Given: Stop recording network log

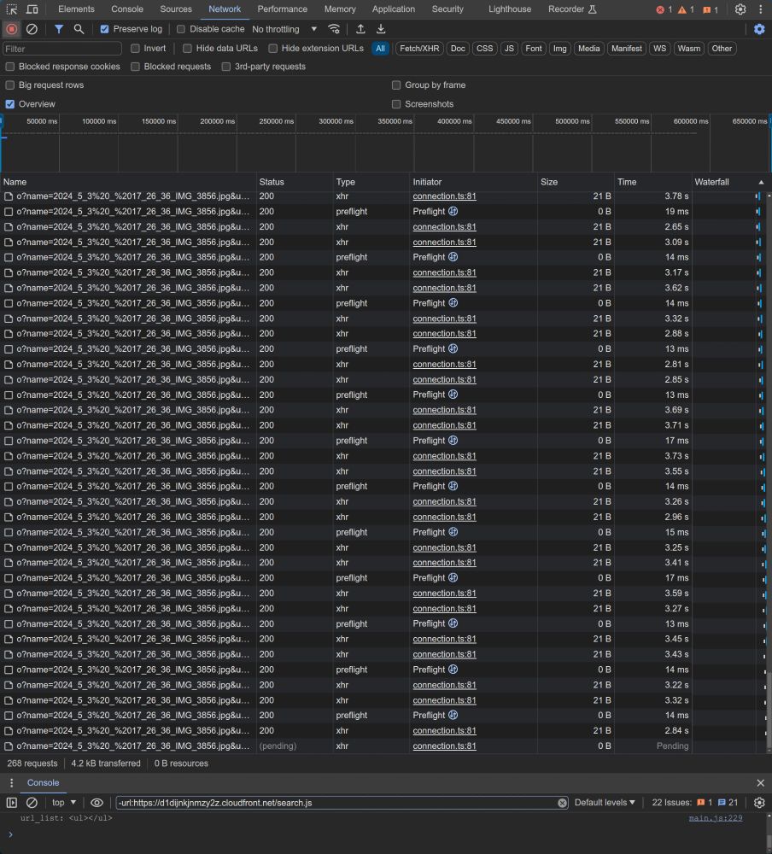Looking at the screenshot, I should click(10, 28).
